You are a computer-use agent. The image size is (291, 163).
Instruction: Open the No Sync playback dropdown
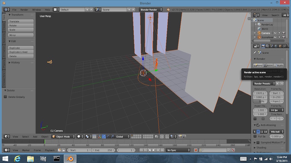(178, 150)
